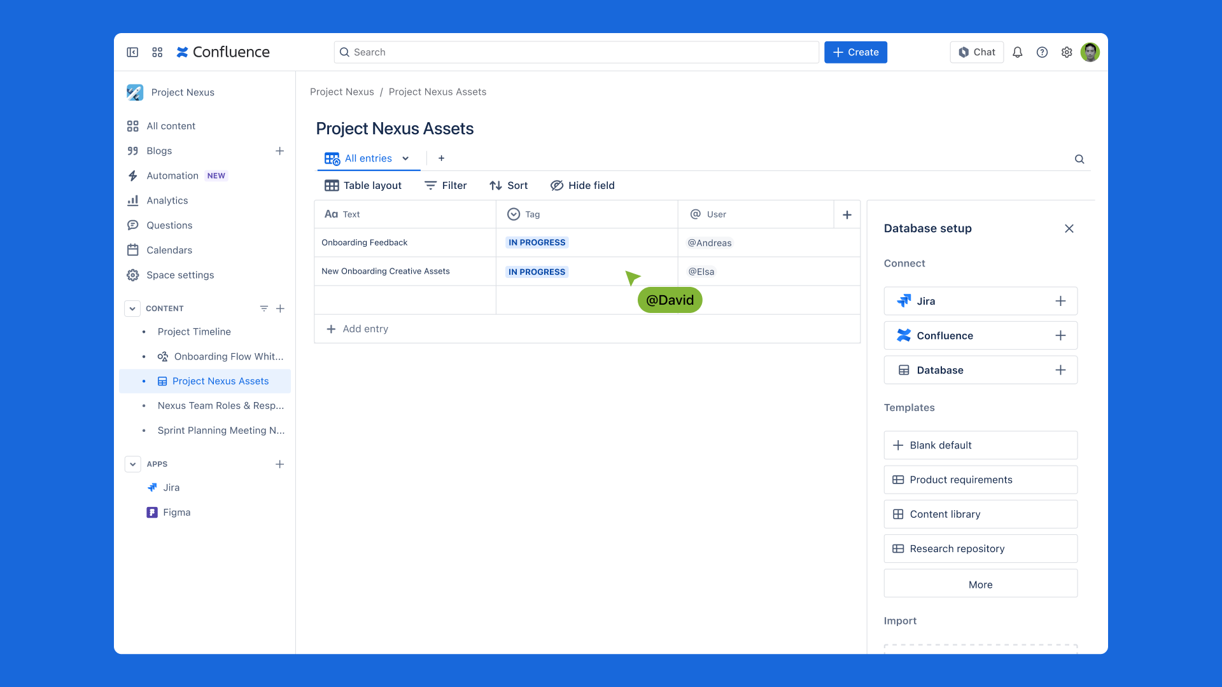Choose Product requirements template
The image size is (1222, 687).
coord(980,480)
